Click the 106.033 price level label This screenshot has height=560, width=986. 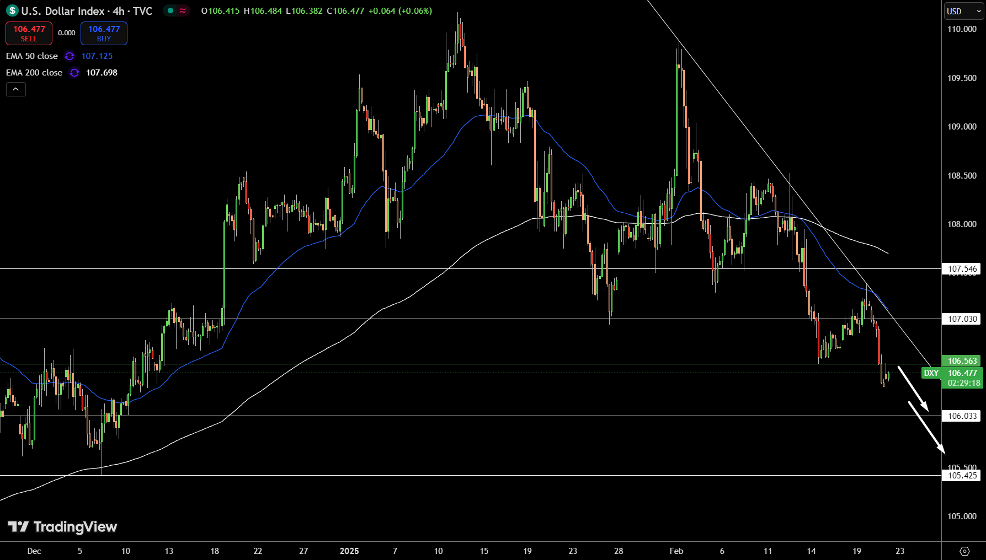tap(962, 416)
